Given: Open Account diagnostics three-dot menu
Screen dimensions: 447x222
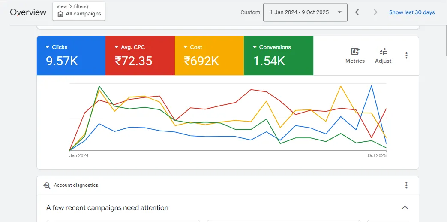Looking at the screenshot, I should click(406, 185).
